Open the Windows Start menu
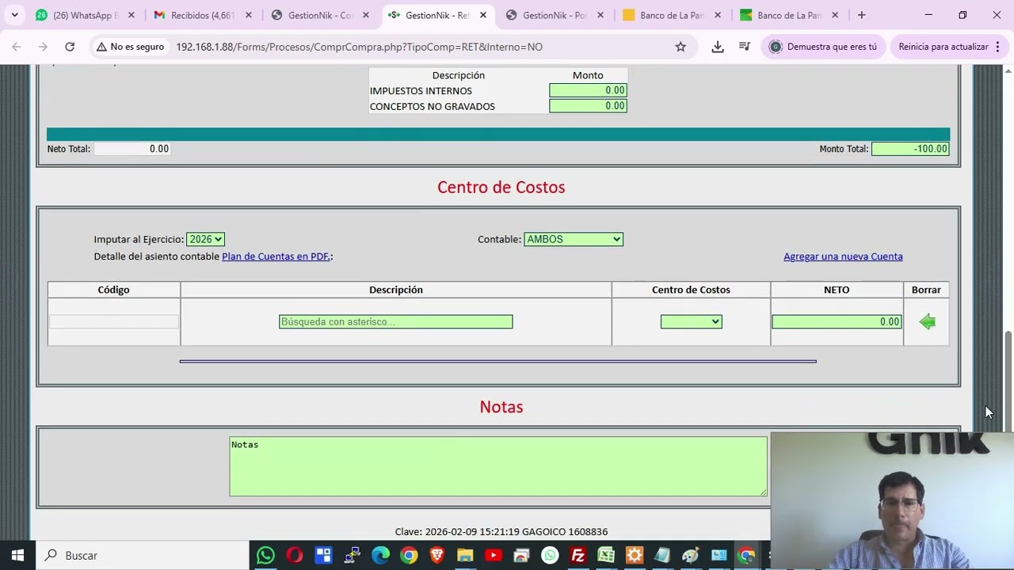The height and width of the screenshot is (570, 1014). tap(17, 555)
